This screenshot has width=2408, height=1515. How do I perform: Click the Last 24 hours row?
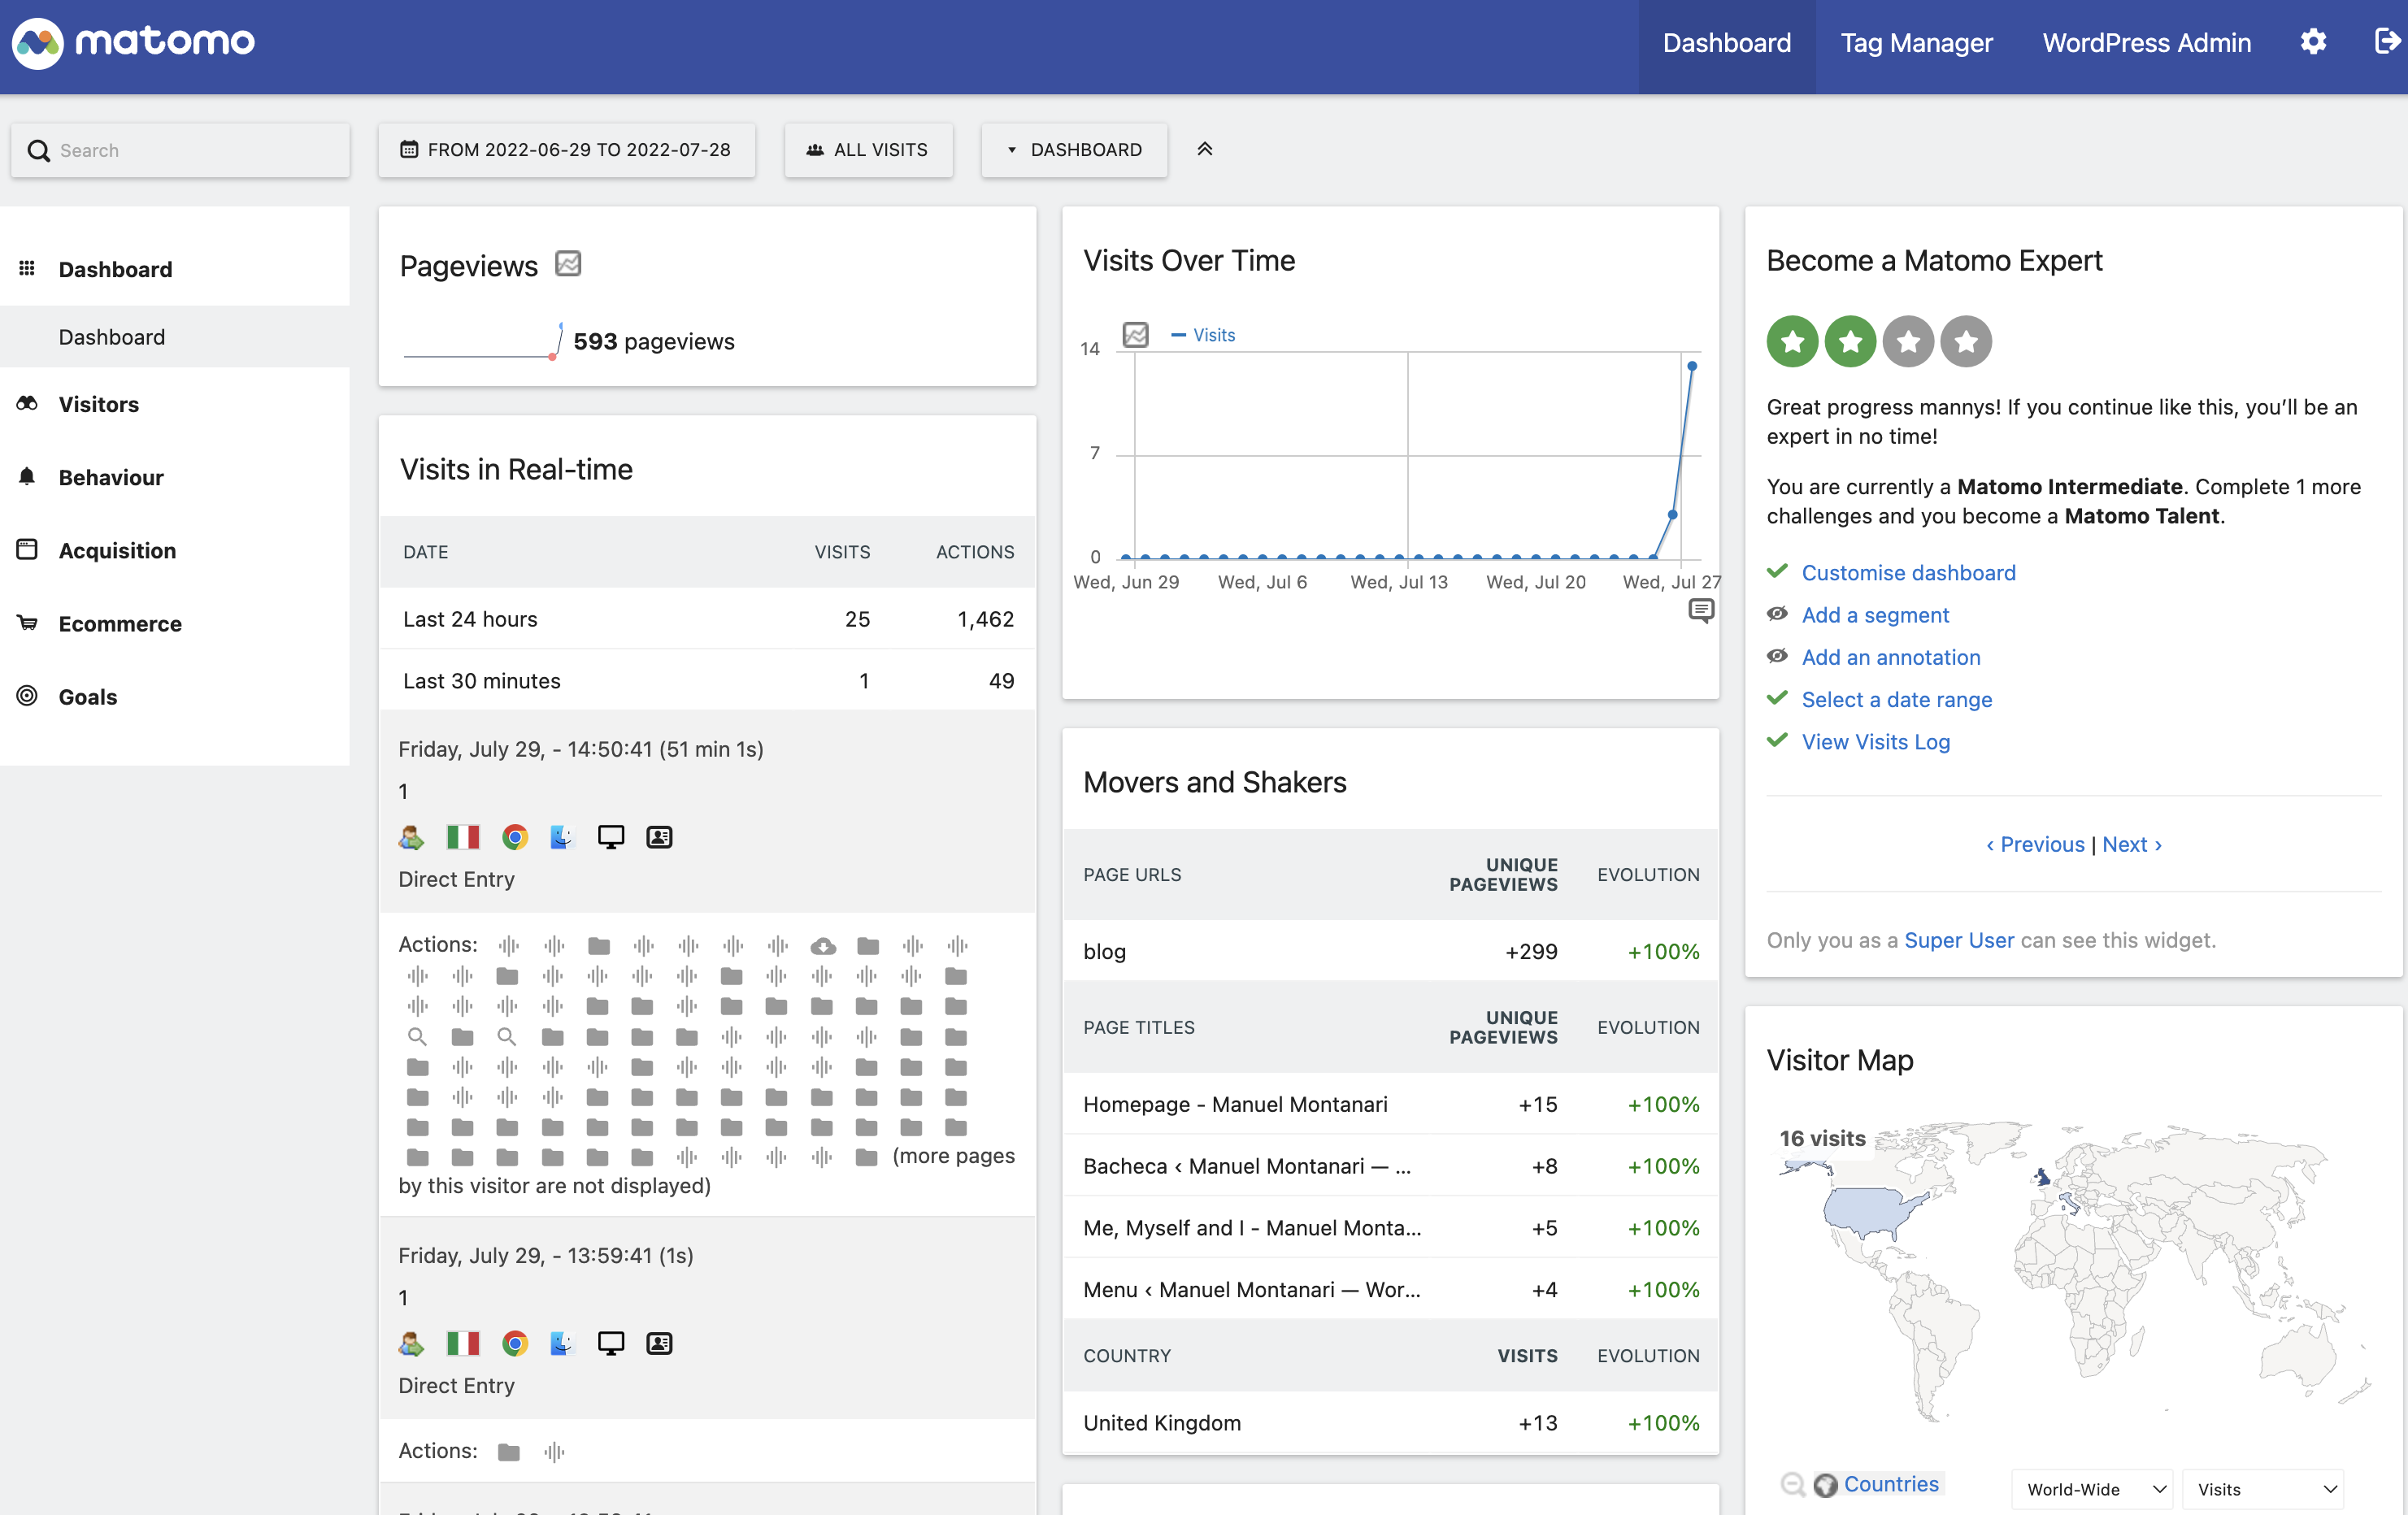click(x=708, y=619)
